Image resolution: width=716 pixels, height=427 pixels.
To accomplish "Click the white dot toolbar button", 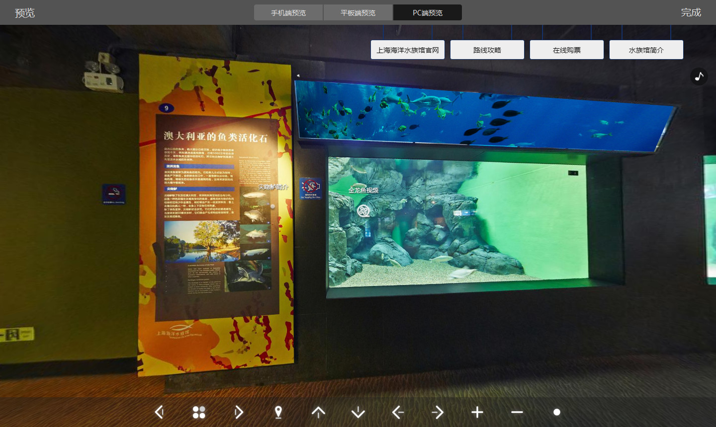I will point(557,412).
